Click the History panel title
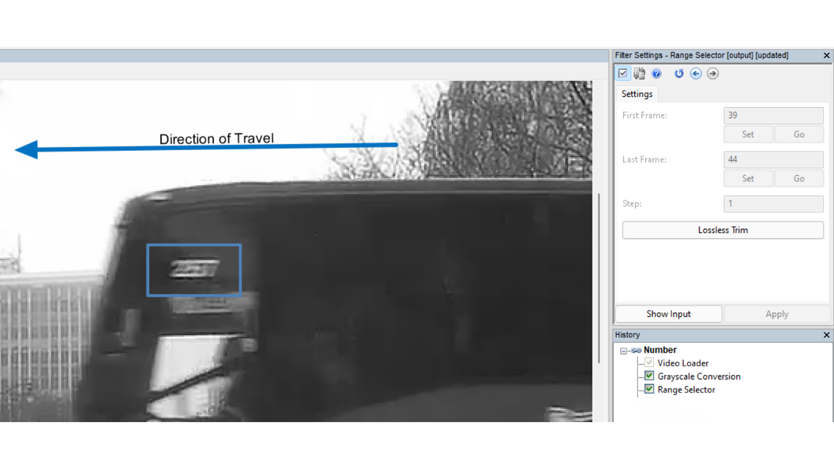834x469 pixels. [628, 335]
